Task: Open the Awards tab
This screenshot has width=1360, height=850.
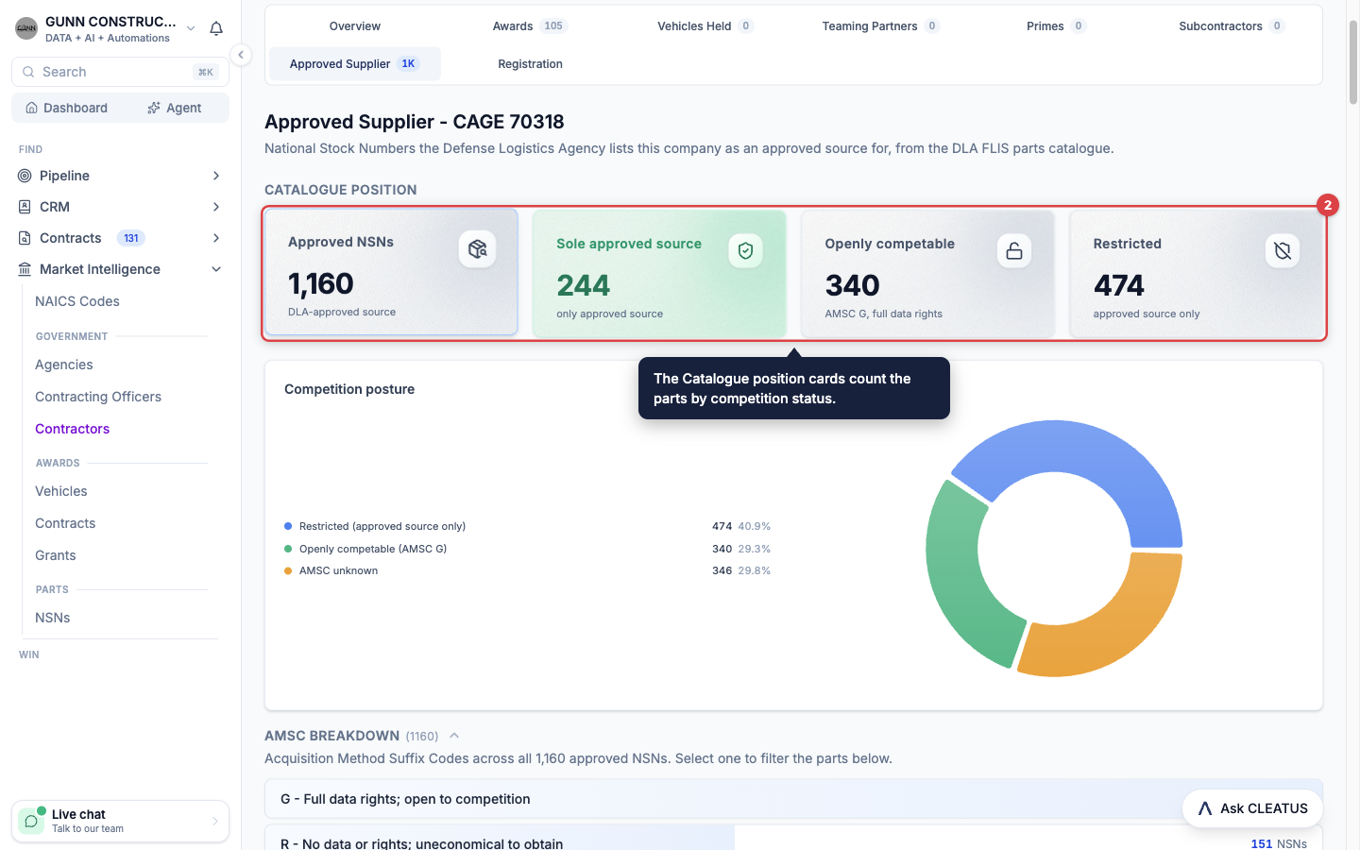Action: tap(530, 26)
